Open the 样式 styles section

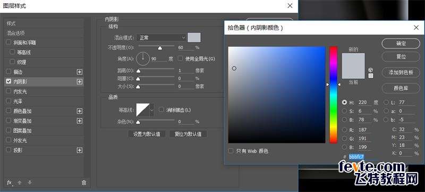coord(44,23)
